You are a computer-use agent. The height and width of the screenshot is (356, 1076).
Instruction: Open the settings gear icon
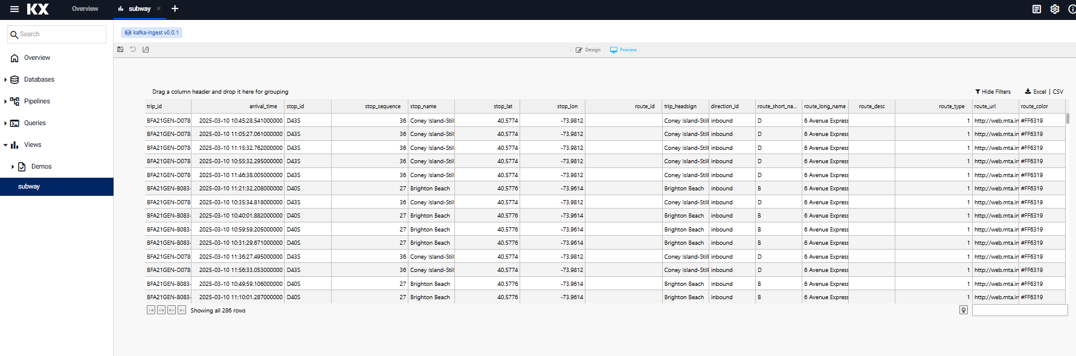pyautogui.click(x=1055, y=9)
